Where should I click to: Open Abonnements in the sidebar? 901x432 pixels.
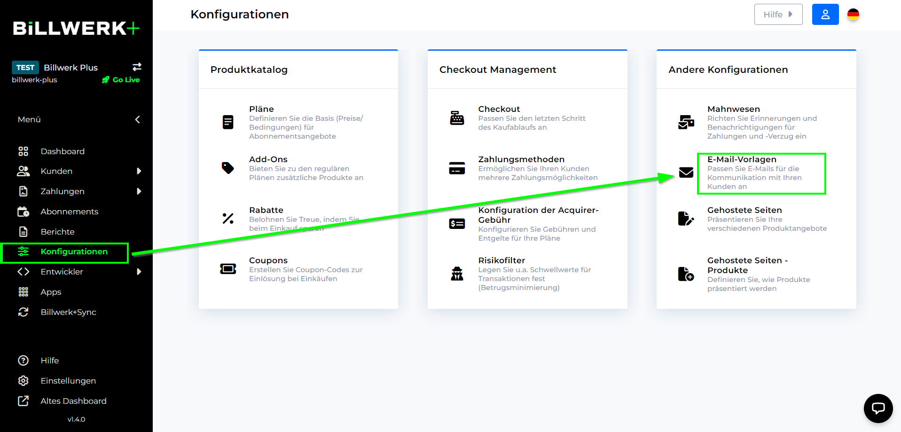point(69,212)
